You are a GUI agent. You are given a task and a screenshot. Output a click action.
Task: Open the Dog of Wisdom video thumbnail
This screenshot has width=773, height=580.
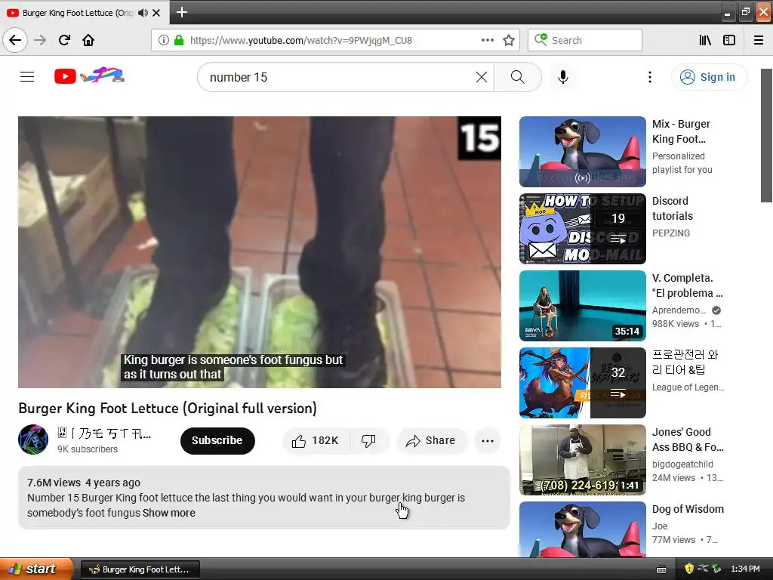point(582,529)
